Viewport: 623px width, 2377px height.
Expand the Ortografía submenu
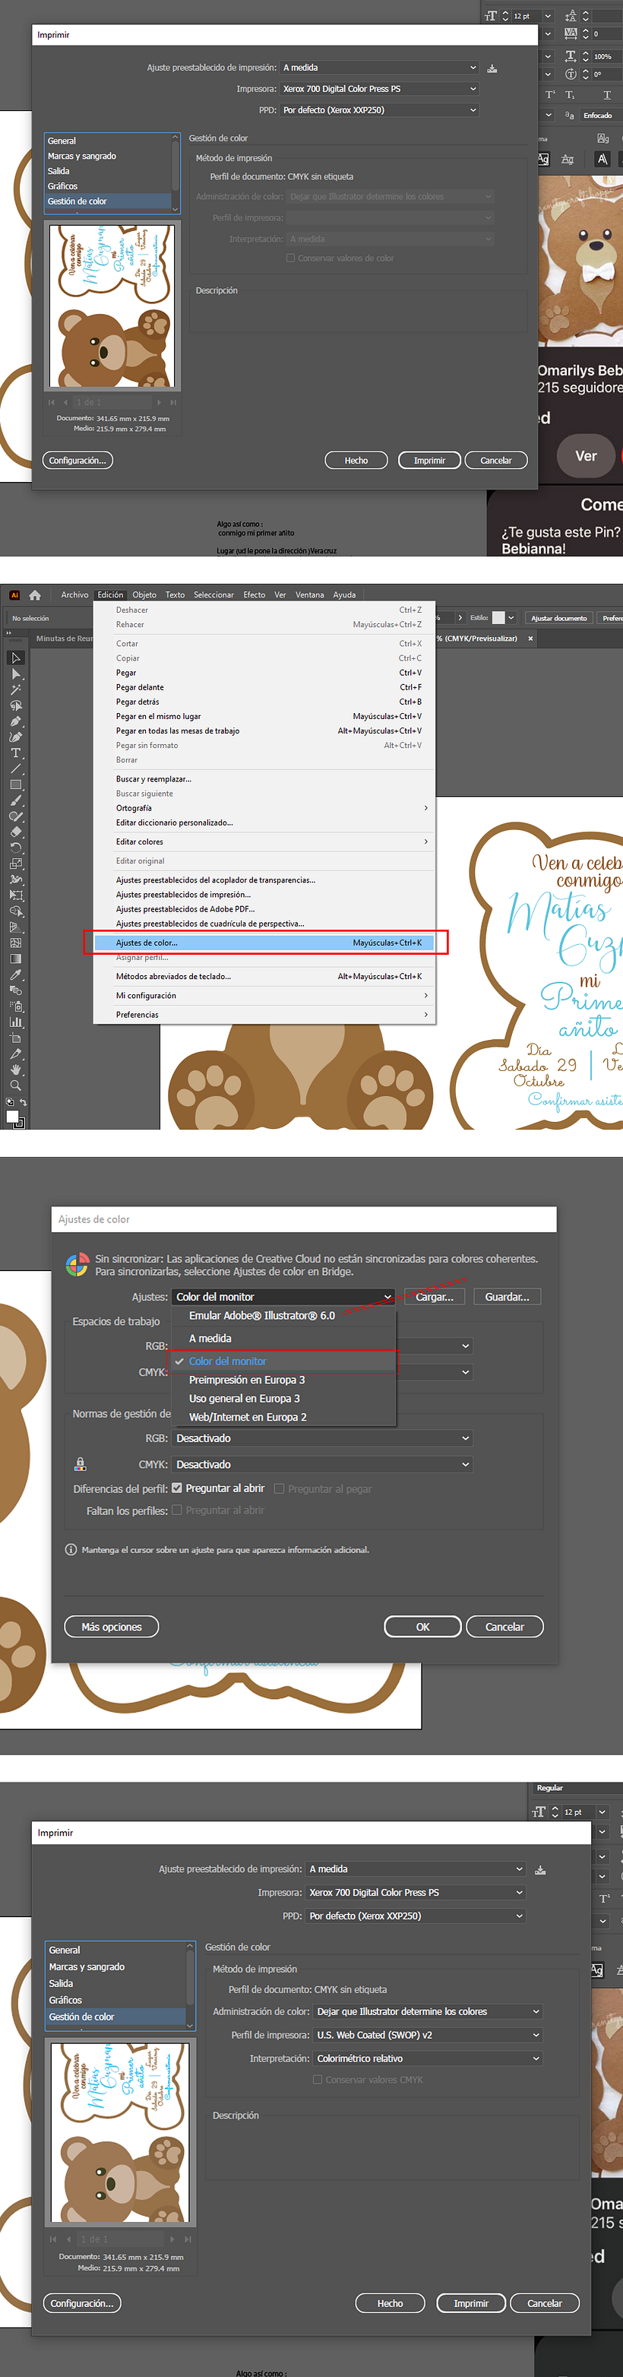pyautogui.click(x=425, y=808)
